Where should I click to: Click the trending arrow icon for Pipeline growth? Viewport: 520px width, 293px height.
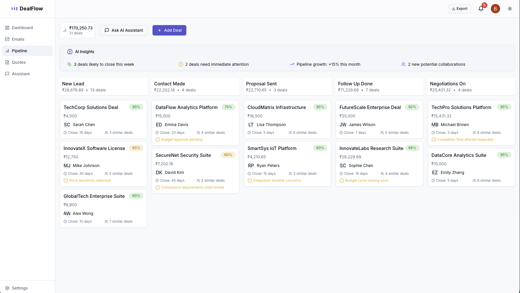click(292, 64)
